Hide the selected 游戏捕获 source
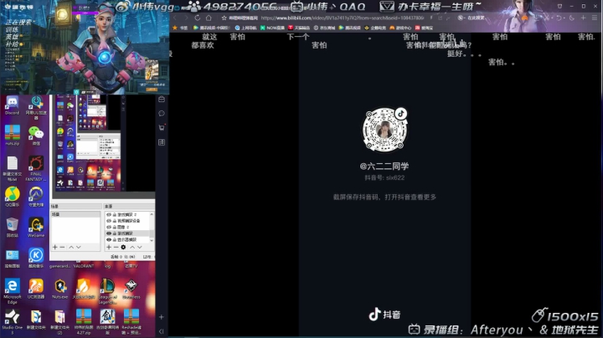603x338 pixels. click(x=109, y=233)
